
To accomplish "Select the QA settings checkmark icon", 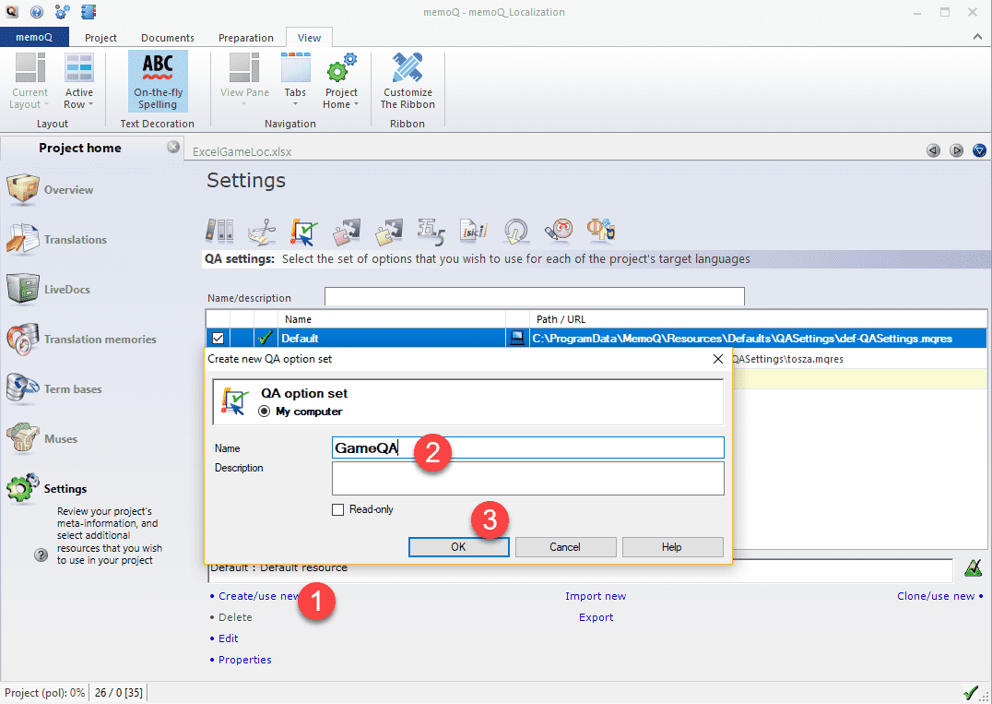I will pos(304,231).
